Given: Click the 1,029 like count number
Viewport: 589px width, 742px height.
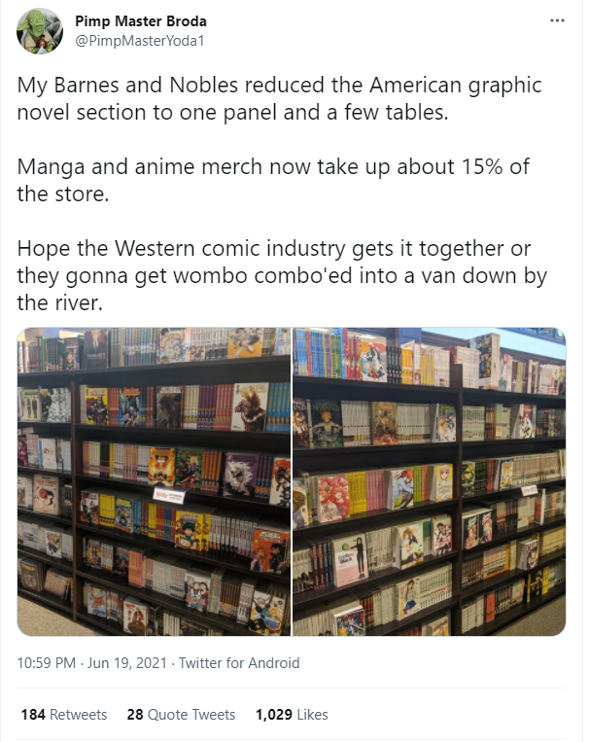Looking at the screenshot, I should [274, 714].
